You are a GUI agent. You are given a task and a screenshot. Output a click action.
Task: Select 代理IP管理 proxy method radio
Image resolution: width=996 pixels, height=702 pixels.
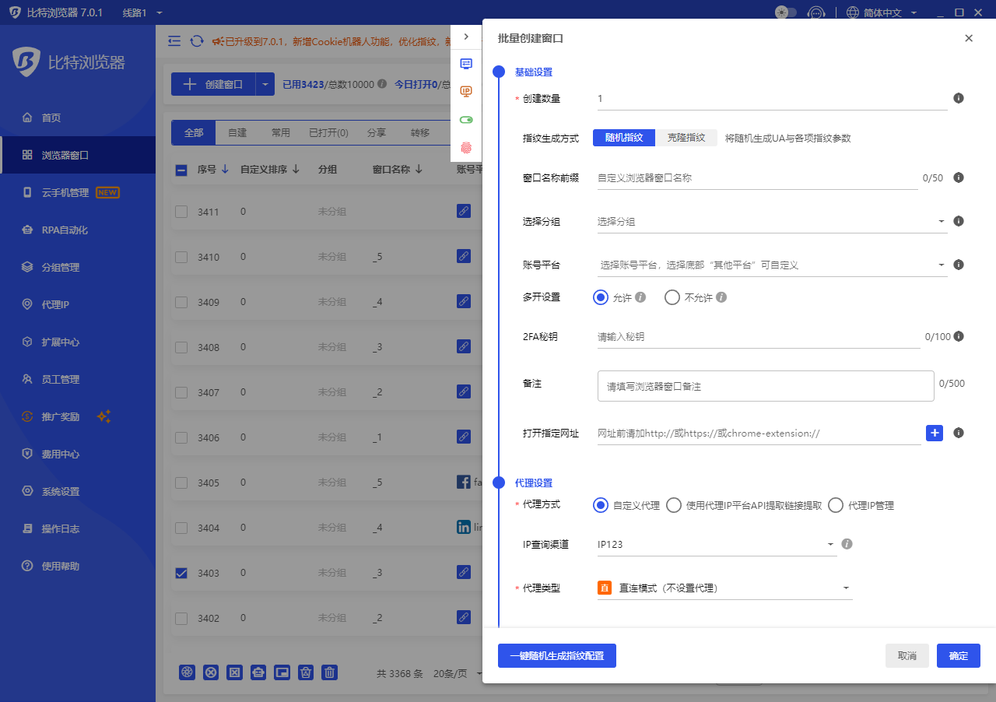click(x=836, y=505)
